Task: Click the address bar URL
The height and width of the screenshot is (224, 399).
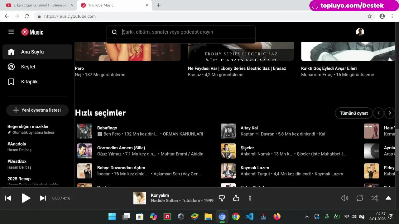Action: [x=70, y=16]
